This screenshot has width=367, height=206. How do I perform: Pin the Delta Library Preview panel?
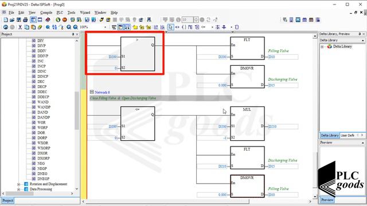(360, 34)
